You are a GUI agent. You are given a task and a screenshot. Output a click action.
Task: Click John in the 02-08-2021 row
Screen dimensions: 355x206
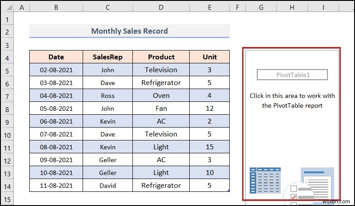coord(108,70)
